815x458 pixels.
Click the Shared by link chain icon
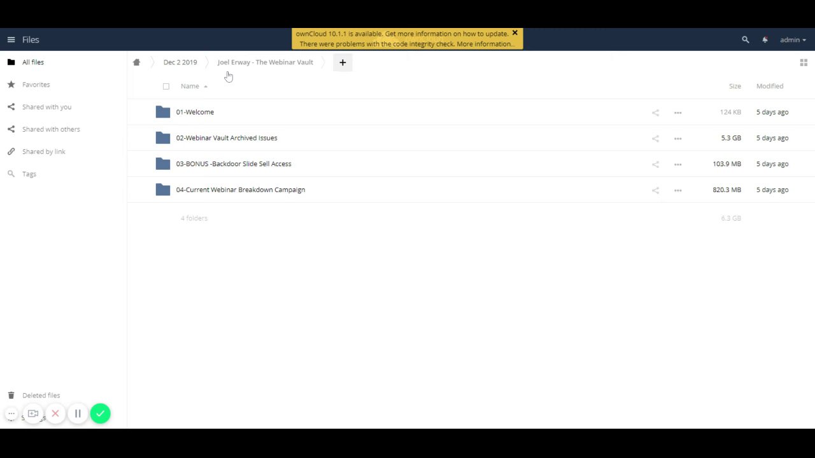pyautogui.click(x=11, y=151)
